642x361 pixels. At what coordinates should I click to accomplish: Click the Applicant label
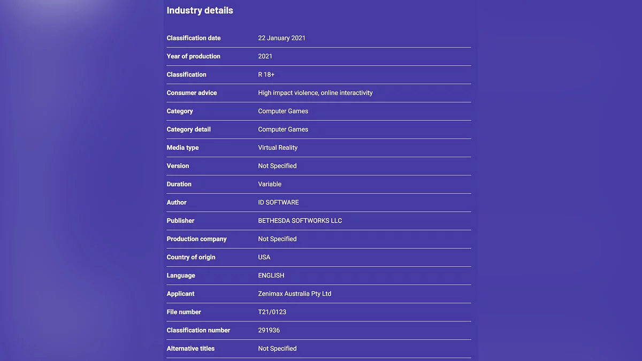[180, 294]
